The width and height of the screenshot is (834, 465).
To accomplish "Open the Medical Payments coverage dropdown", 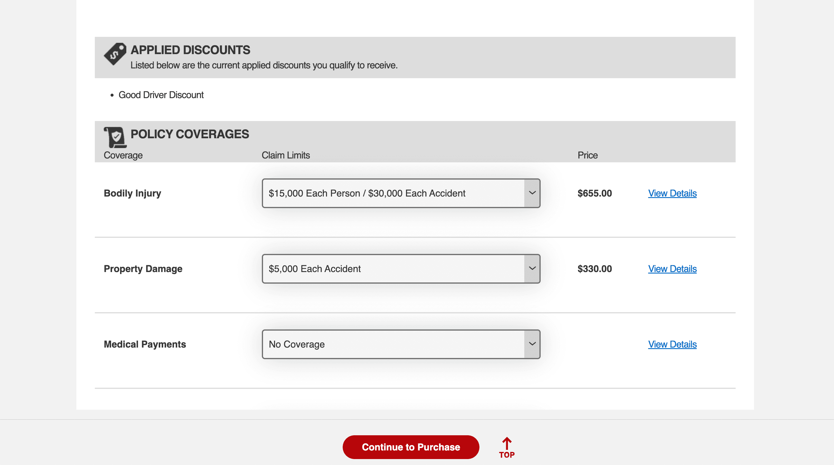I will (401, 344).
